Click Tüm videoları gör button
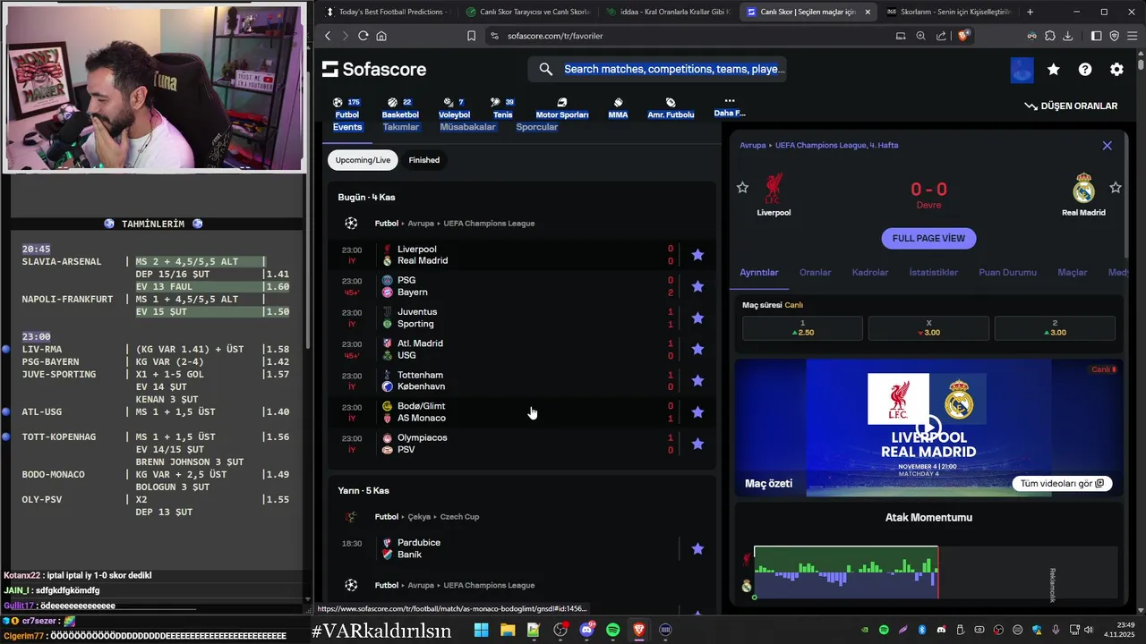1146x644 pixels. pyautogui.click(x=1063, y=484)
